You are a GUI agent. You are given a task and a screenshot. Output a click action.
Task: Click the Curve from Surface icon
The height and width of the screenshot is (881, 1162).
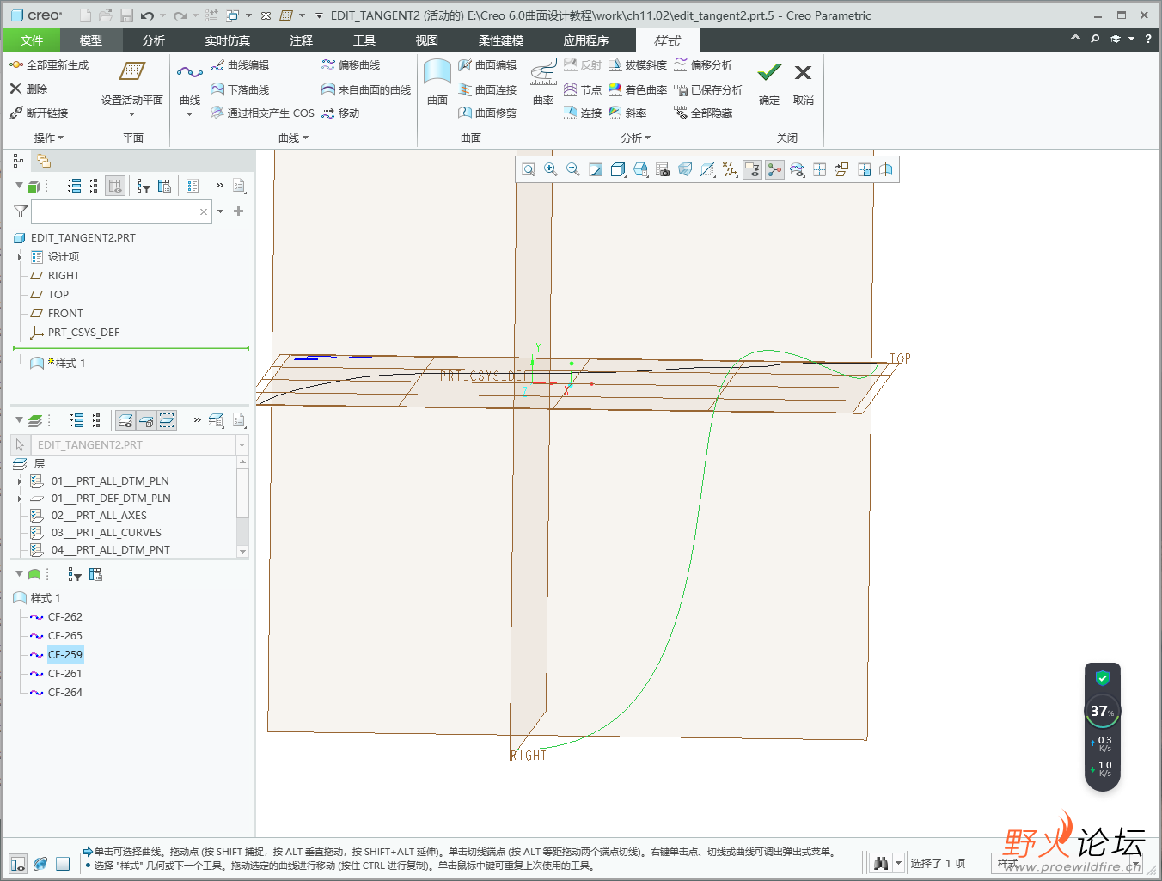tap(328, 89)
